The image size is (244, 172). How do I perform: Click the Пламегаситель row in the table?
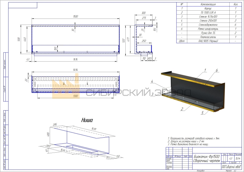pos(207,37)
